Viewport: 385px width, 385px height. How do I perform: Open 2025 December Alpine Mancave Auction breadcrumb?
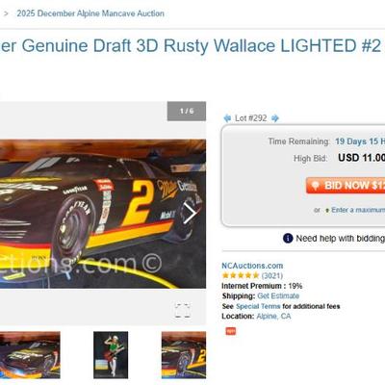[90, 13]
